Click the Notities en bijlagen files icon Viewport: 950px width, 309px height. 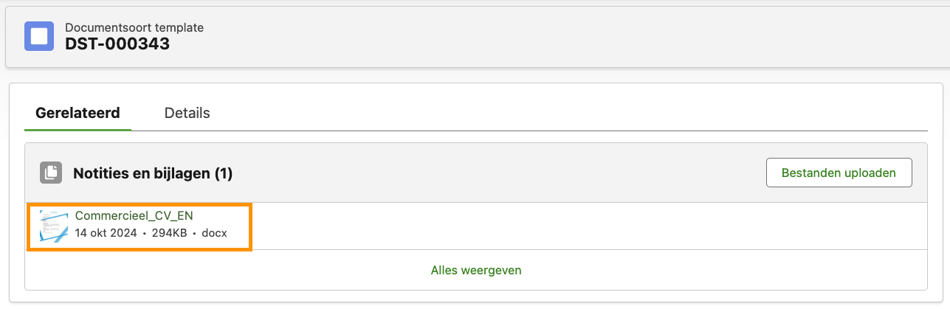pyautogui.click(x=51, y=173)
